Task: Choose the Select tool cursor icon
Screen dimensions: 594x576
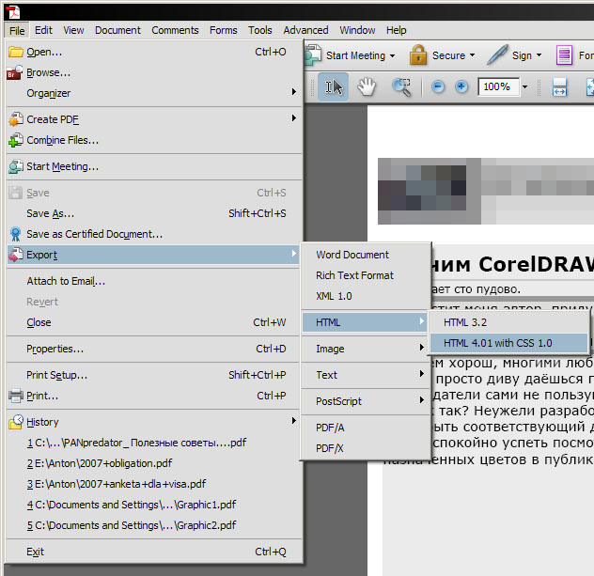Action: pyautogui.click(x=334, y=87)
